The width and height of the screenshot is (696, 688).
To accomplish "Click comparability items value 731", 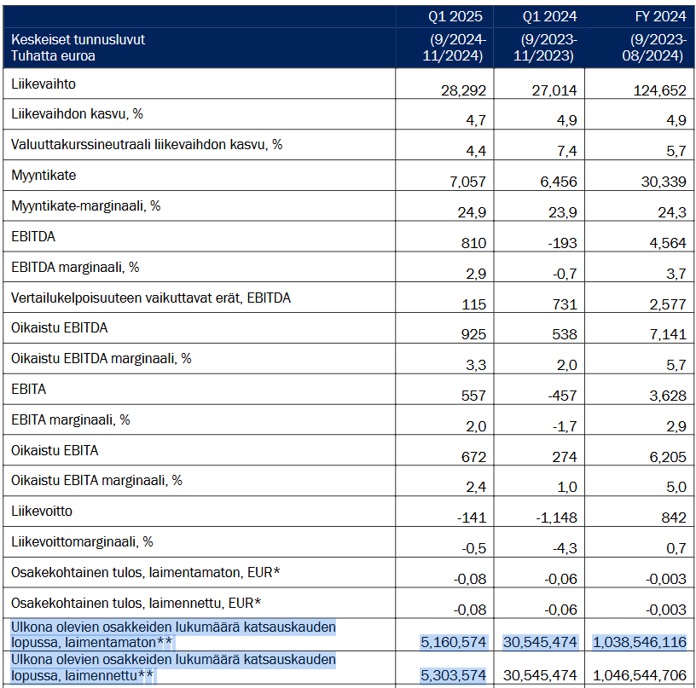I will pos(565,304).
